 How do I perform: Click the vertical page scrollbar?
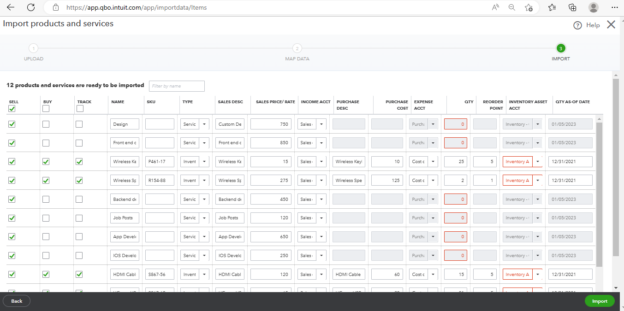tap(616, 168)
